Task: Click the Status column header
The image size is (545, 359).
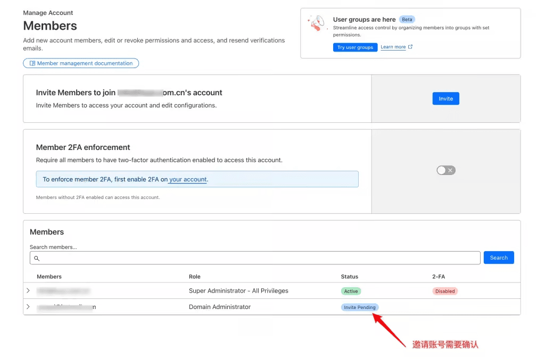Action: pos(349,277)
